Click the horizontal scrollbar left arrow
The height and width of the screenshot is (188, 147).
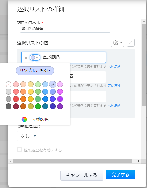[11, 161]
